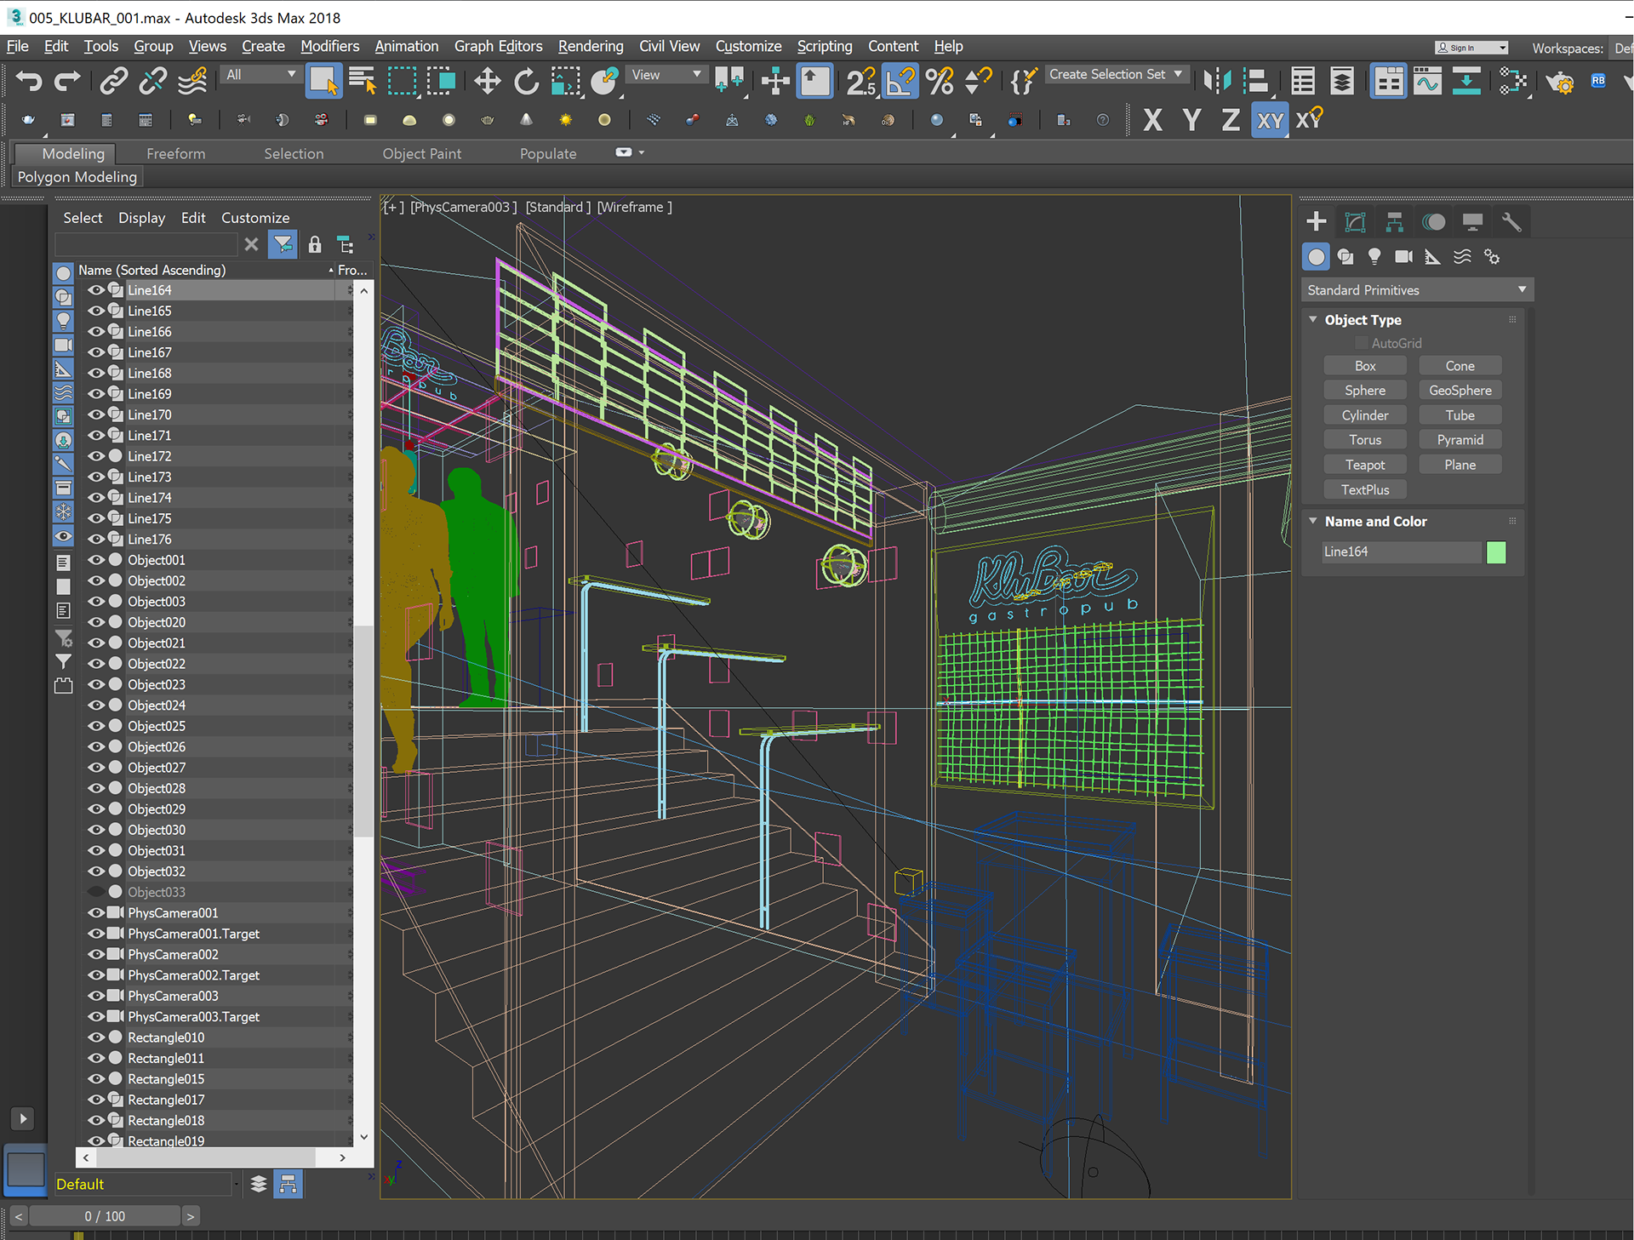This screenshot has height=1240, width=1634.
Task: Switch to the Freeform ribbon tab
Action: (175, 153)
